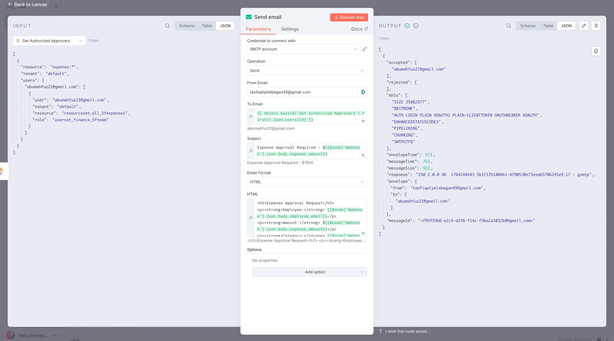Search the output panel data
Image resolution: width=614 pixels, height=341 pixels.
[508, 26]
